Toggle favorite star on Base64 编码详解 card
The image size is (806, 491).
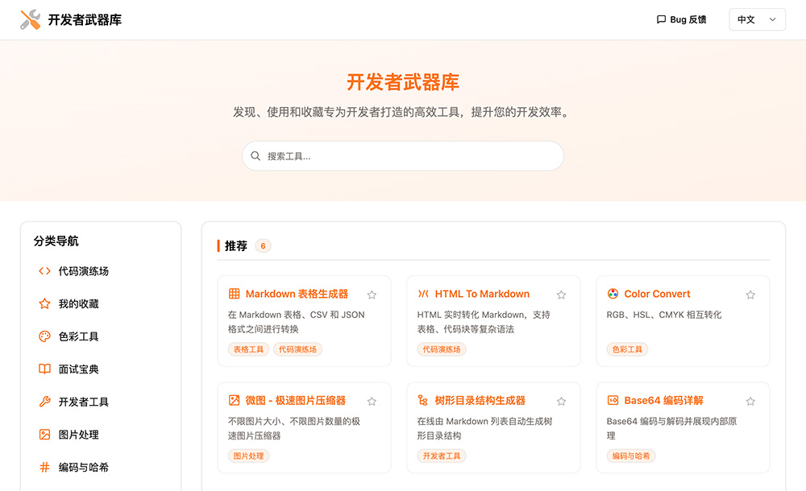[750, 401]
